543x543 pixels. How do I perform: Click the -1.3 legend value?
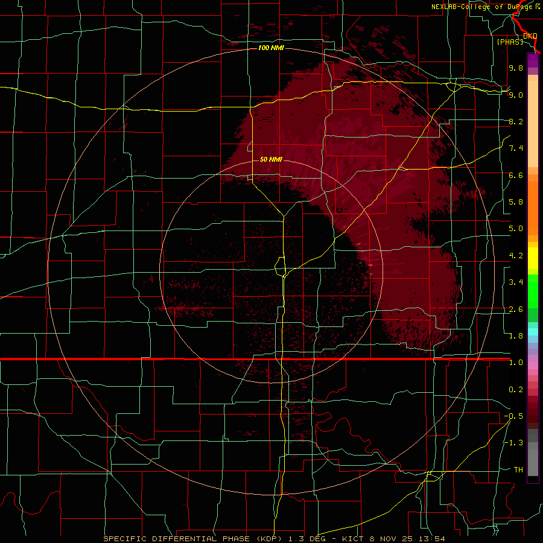[x=513, y=443]
